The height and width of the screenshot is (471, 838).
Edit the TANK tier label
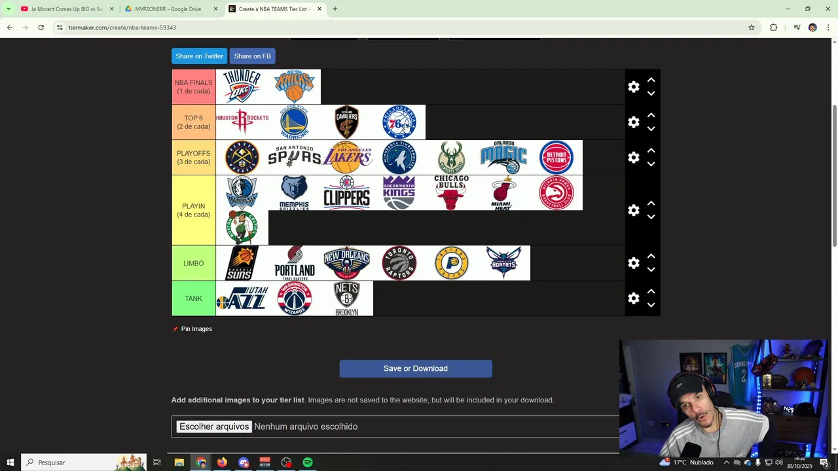pyautogui.click(x=194, y=298)
